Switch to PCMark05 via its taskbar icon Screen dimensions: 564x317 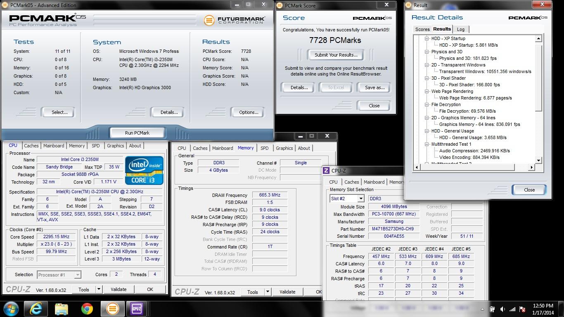(x=112, y=309)
